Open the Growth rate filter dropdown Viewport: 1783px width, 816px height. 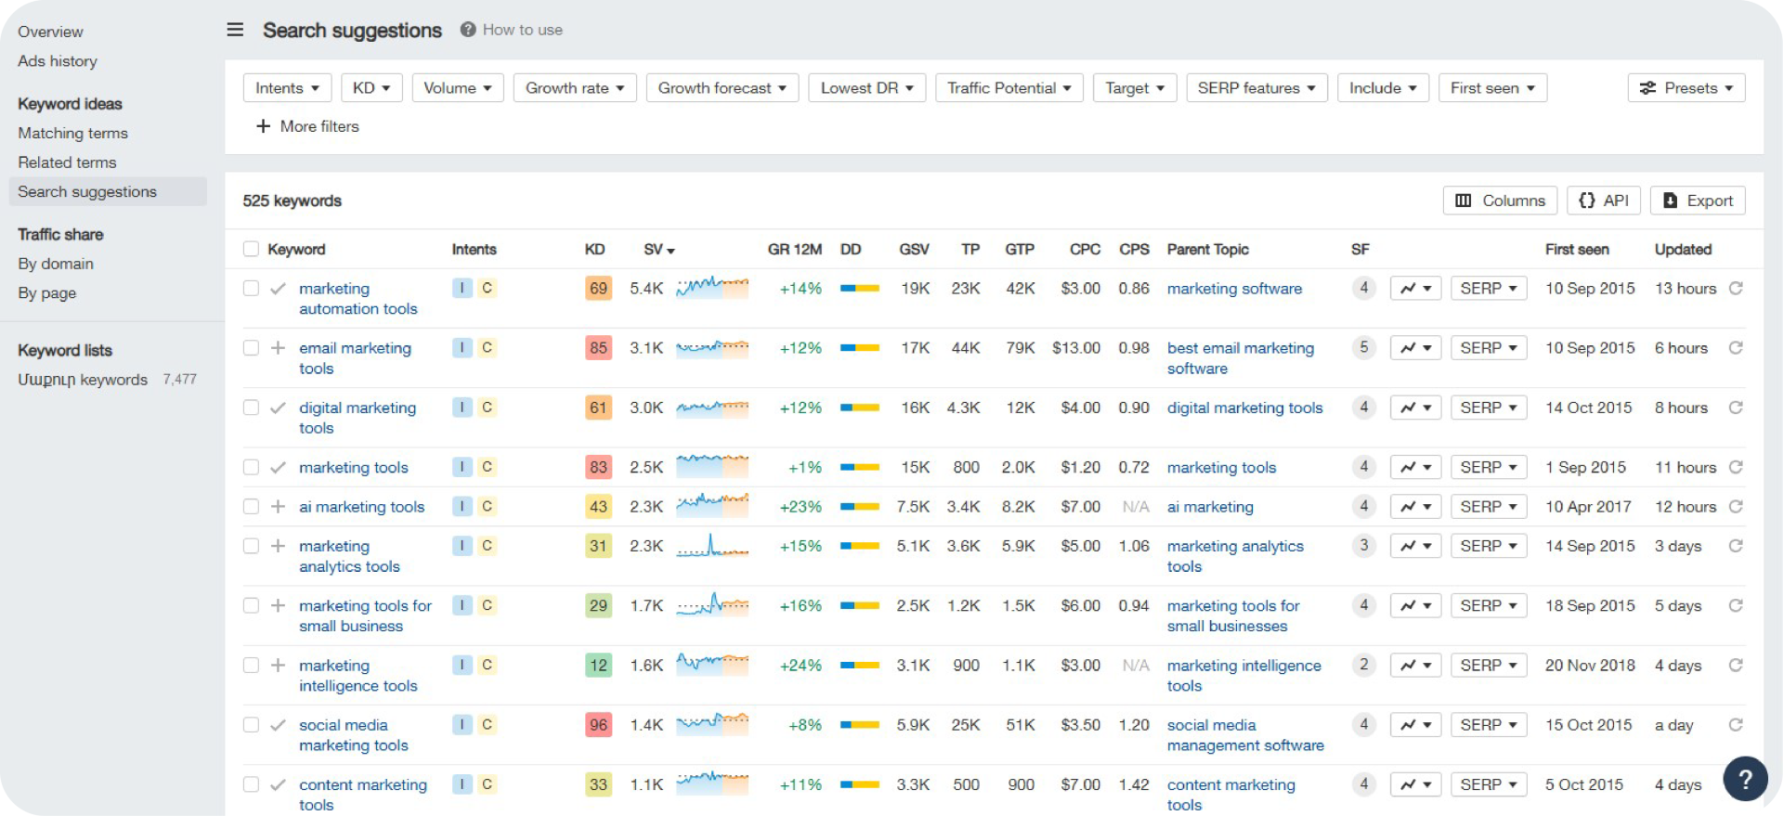[575, 88]
